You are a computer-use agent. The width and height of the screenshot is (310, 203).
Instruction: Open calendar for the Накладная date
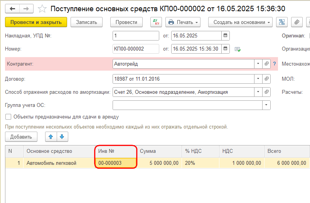coord(226,36)
